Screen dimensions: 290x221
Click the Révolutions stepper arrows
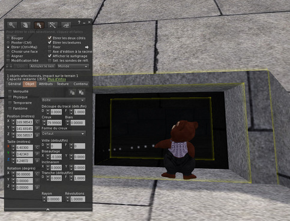tap(68, 199)
